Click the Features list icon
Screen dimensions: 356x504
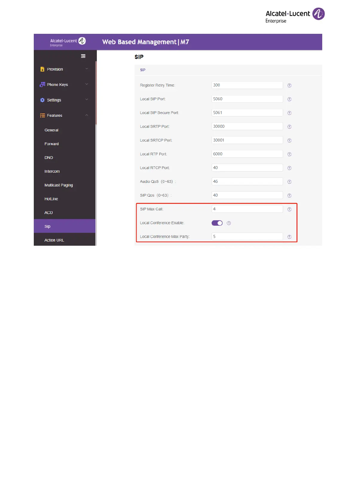coord(42,116)
